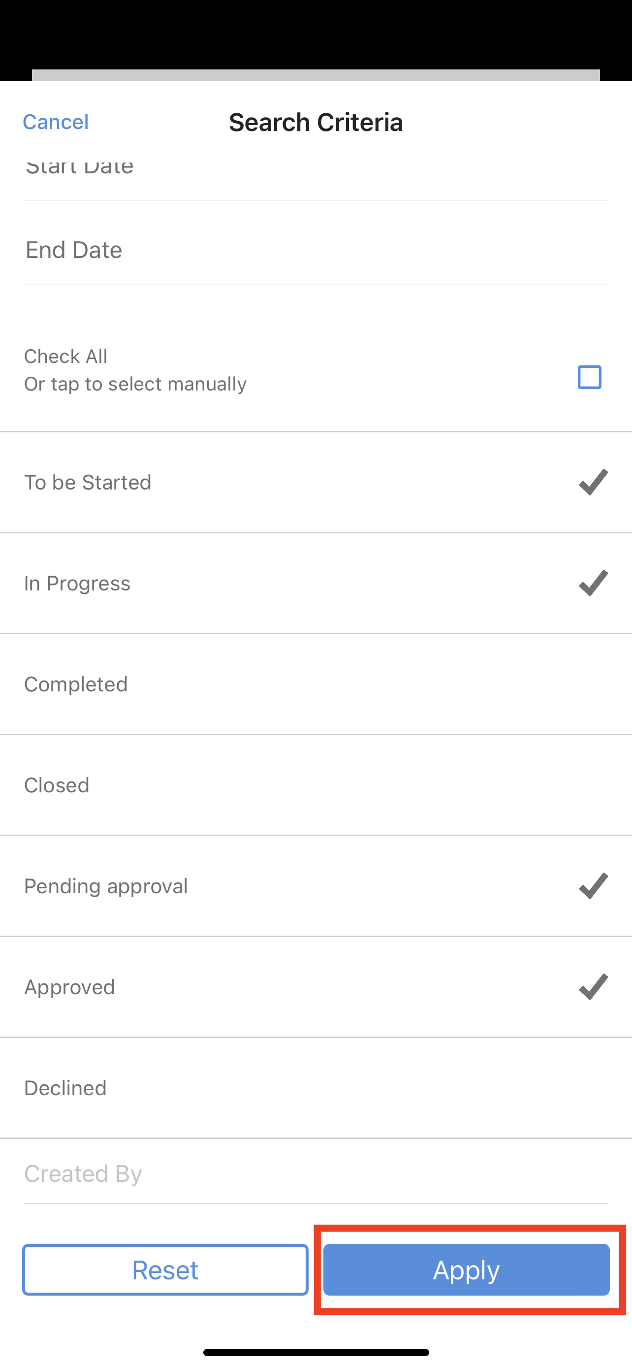Tick the Check All checkbox
The image size is (632, 1368).
click(589, 377)
